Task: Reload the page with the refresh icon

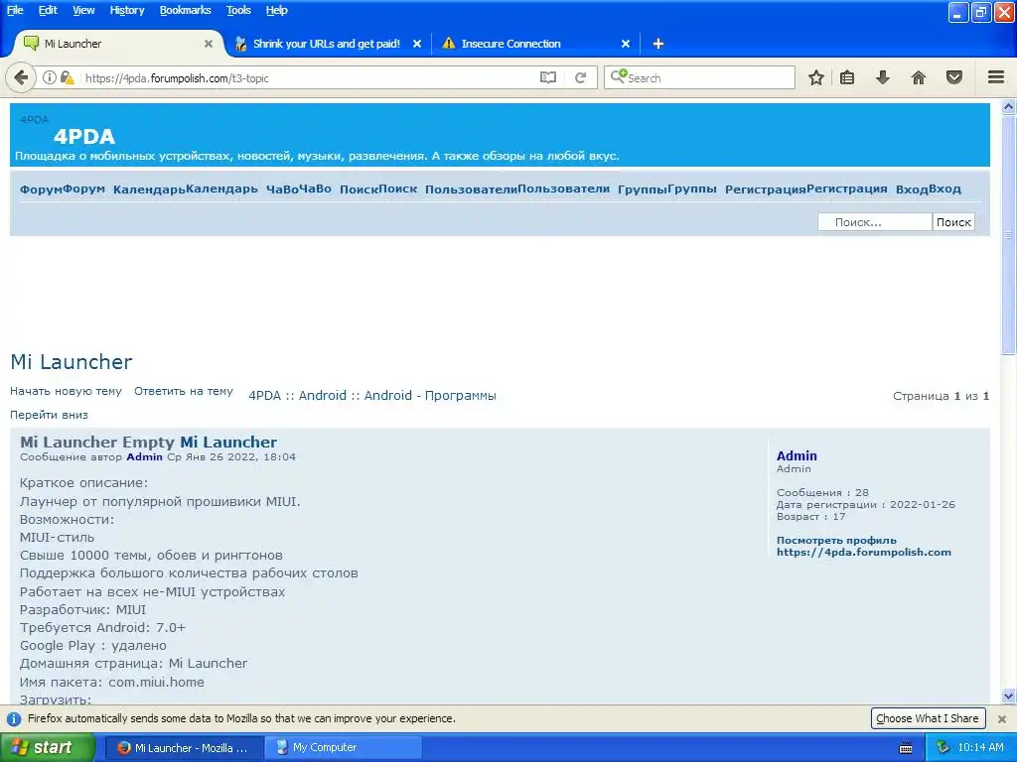Action: pos(580,77)
